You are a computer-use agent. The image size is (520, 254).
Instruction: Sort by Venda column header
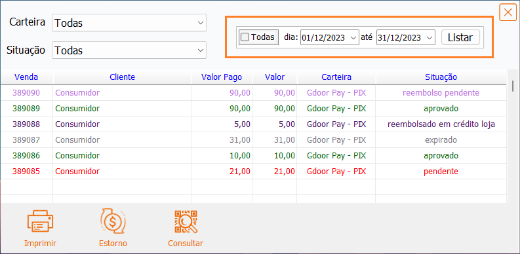tap(26, 77)
